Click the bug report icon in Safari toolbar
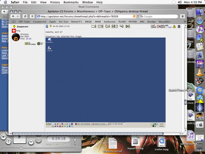Viewport: 205px width, 154px height. click(182, 16)
